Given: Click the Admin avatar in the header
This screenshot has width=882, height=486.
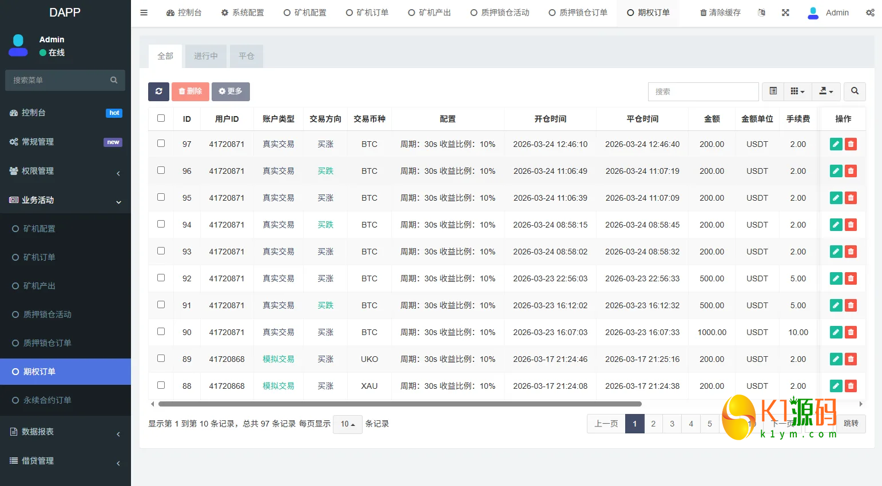Looking at the screenshot, I should [813, 13].
